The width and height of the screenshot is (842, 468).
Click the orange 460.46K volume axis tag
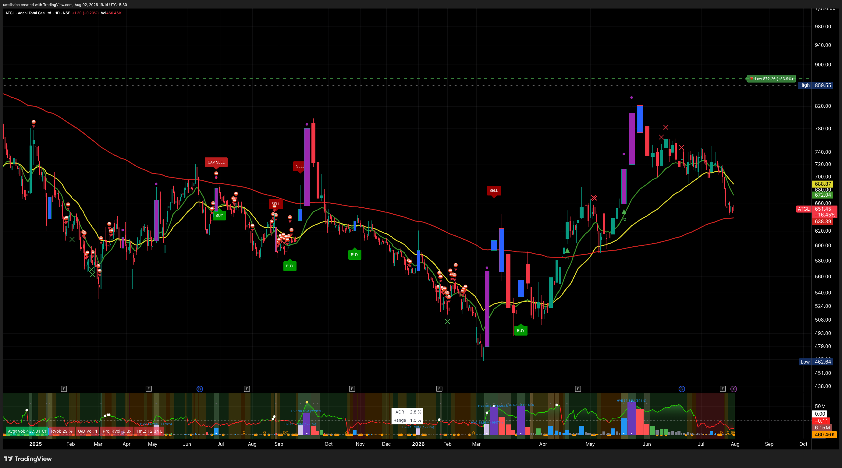pos(824,435)
